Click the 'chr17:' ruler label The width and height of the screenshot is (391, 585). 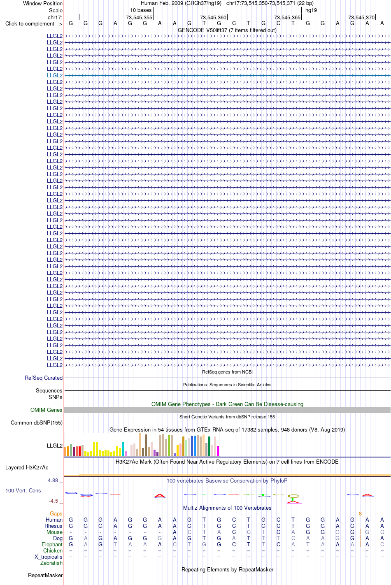[x=55, y=17]
